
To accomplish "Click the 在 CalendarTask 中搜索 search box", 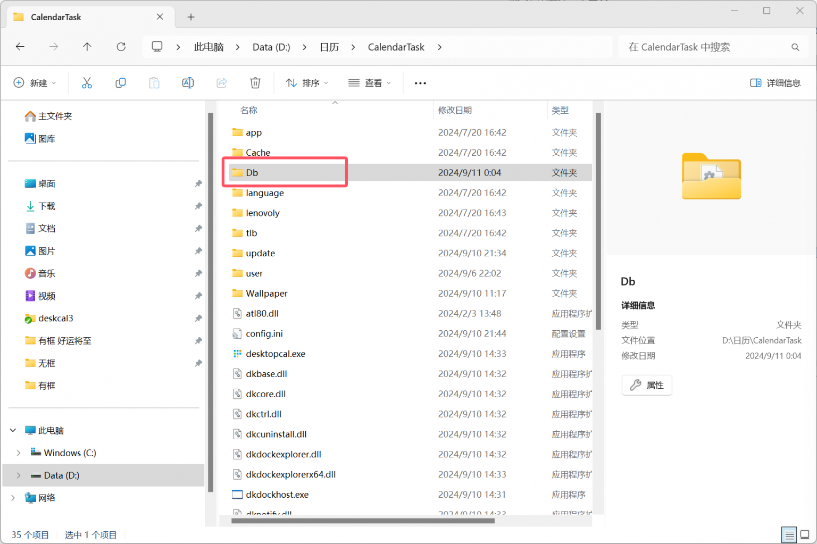I will pos(707,47).
